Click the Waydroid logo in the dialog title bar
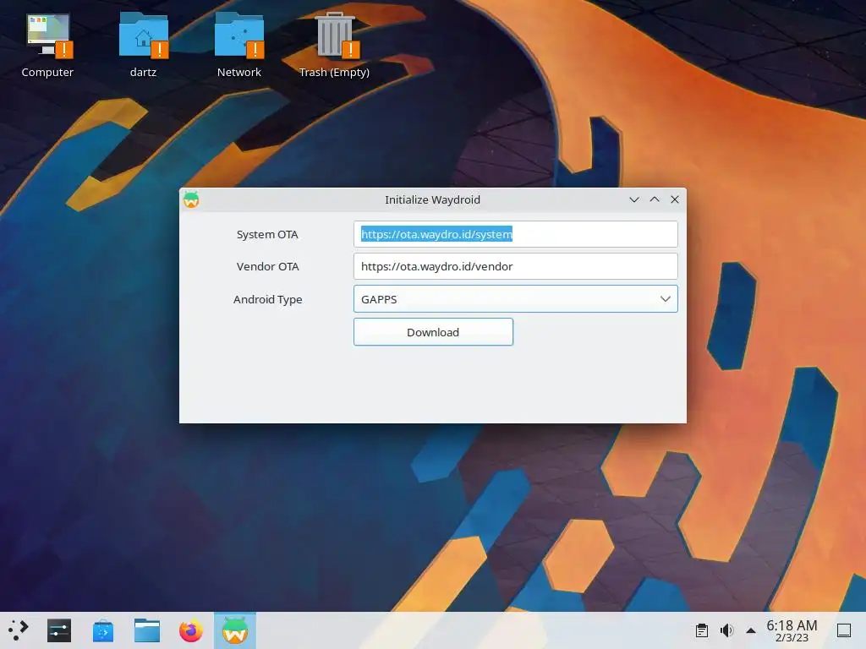The image size is (866, 649). point(191,199)
